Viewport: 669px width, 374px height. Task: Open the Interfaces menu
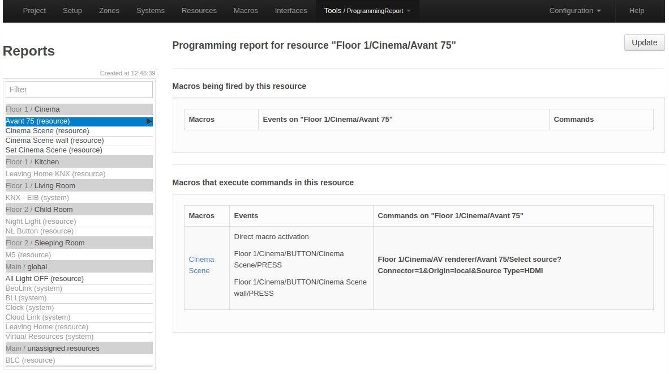click(291, 11)
